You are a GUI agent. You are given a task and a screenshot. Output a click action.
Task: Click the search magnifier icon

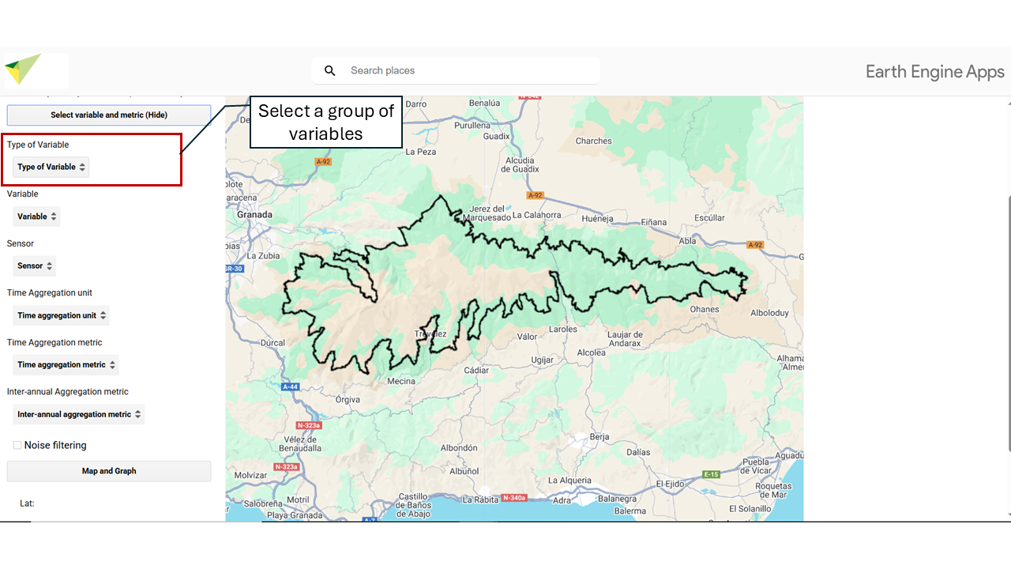(330, 71)
